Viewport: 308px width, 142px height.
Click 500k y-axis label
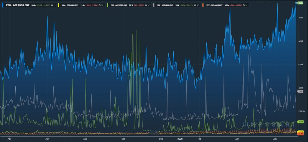click(x=301, y=18)
